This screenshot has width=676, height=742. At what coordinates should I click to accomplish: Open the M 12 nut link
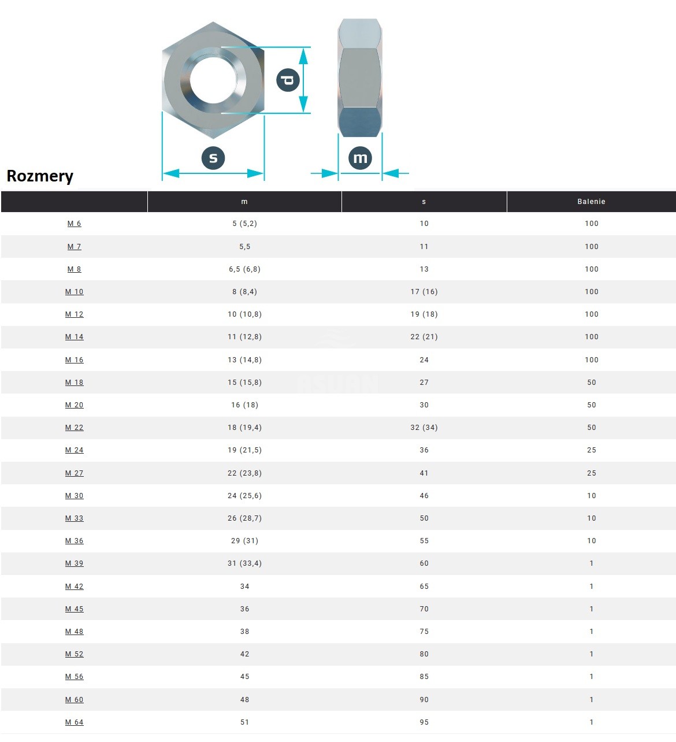[x=74, y=314]
